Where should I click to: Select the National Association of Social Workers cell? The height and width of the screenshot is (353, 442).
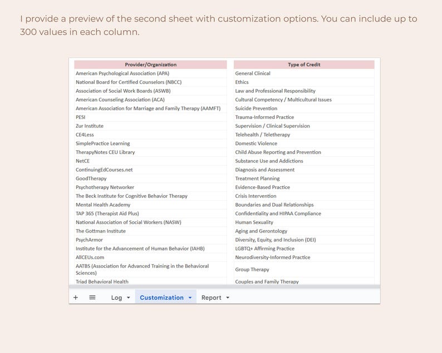(150, 222)
